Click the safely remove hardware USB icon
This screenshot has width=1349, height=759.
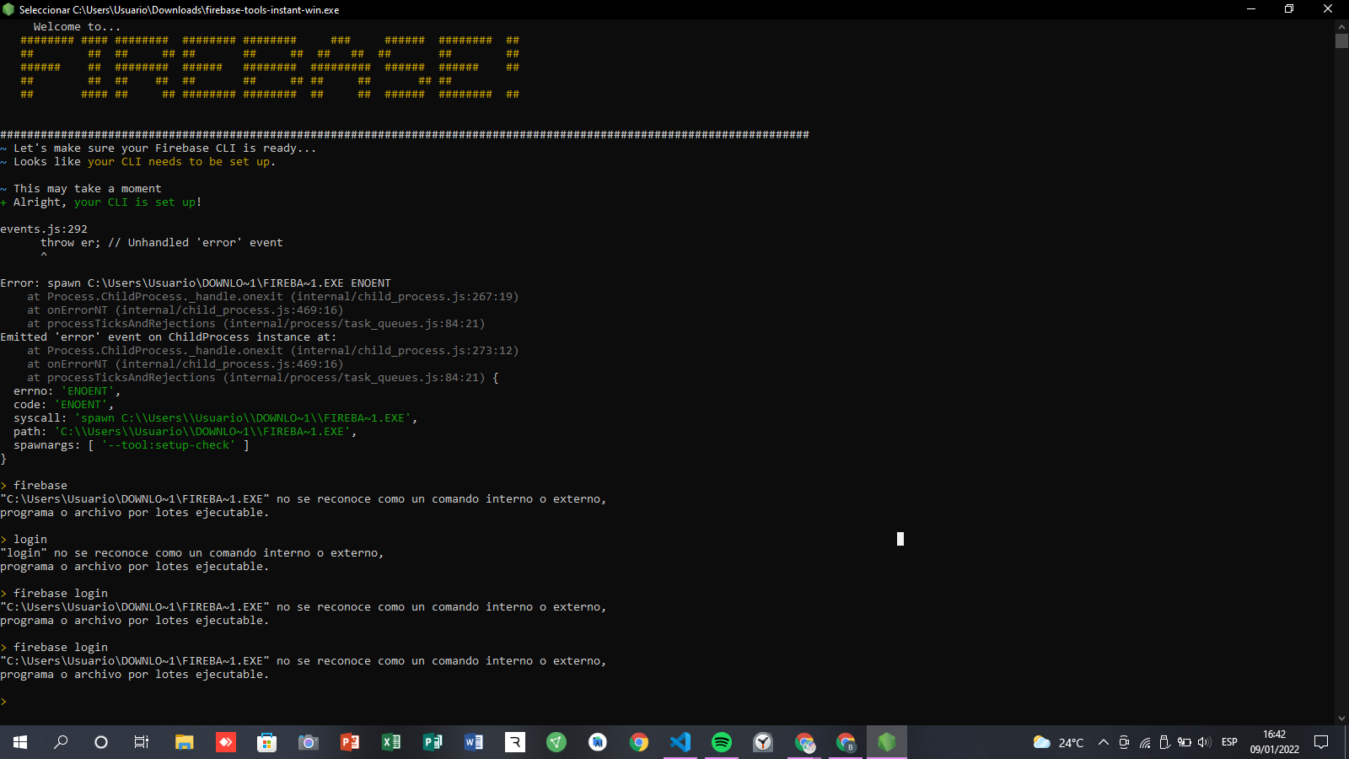[x=1164, y=742]
